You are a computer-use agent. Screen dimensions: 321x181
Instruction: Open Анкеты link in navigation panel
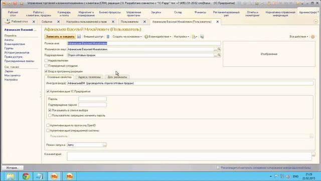9,40
